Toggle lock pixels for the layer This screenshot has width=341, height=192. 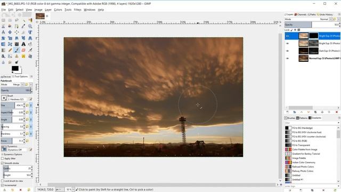coord(291,30)
